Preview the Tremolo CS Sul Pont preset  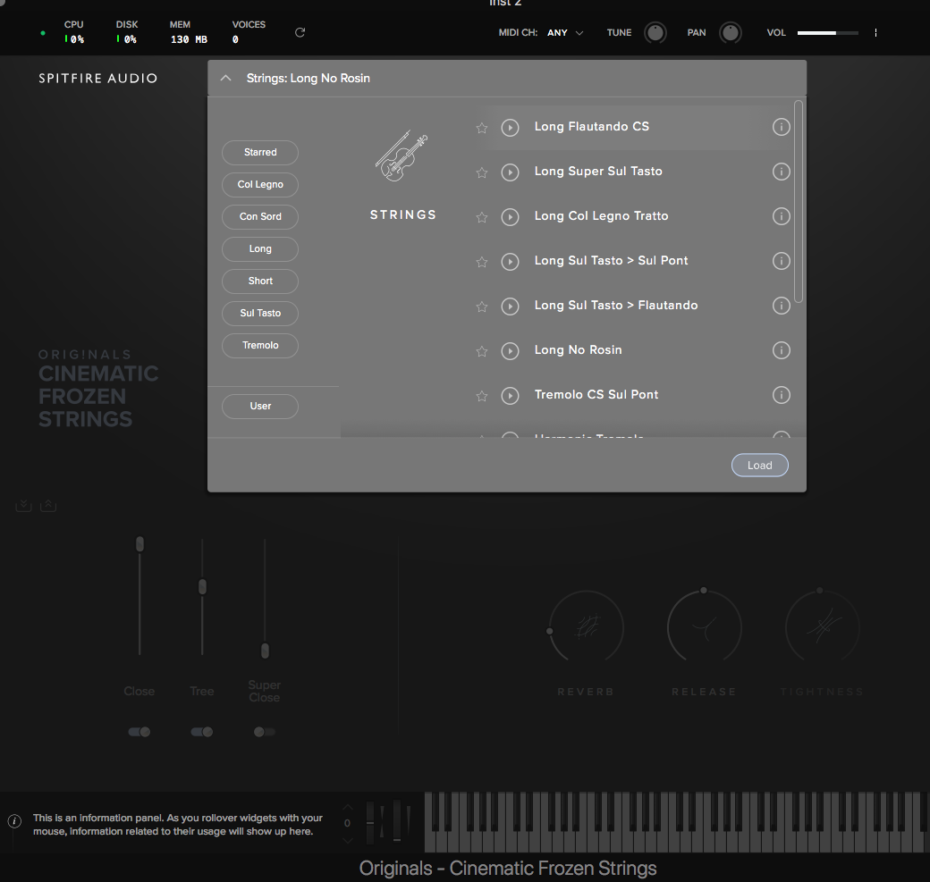510,395
